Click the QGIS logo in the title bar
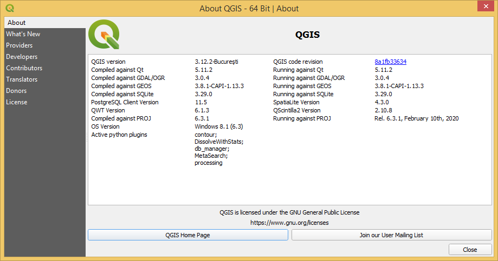 (x=10, y=8)
